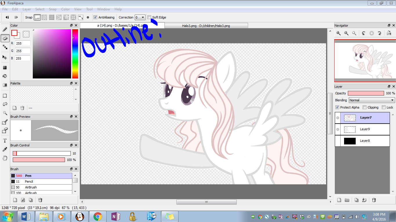Select the Move tool
This screenshot has height=222, width=396.
click(5, 57)
